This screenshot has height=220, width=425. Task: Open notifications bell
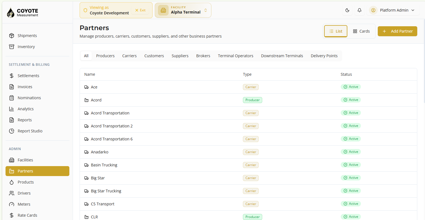[x=360, y=10]
